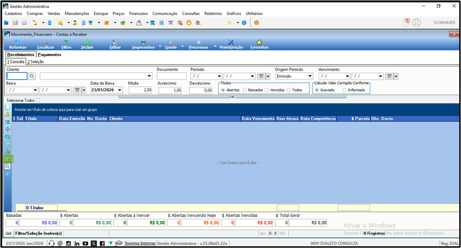461x248 pixels.
Task: Open the Teorema Sistemas link
Action: [140, 243]
